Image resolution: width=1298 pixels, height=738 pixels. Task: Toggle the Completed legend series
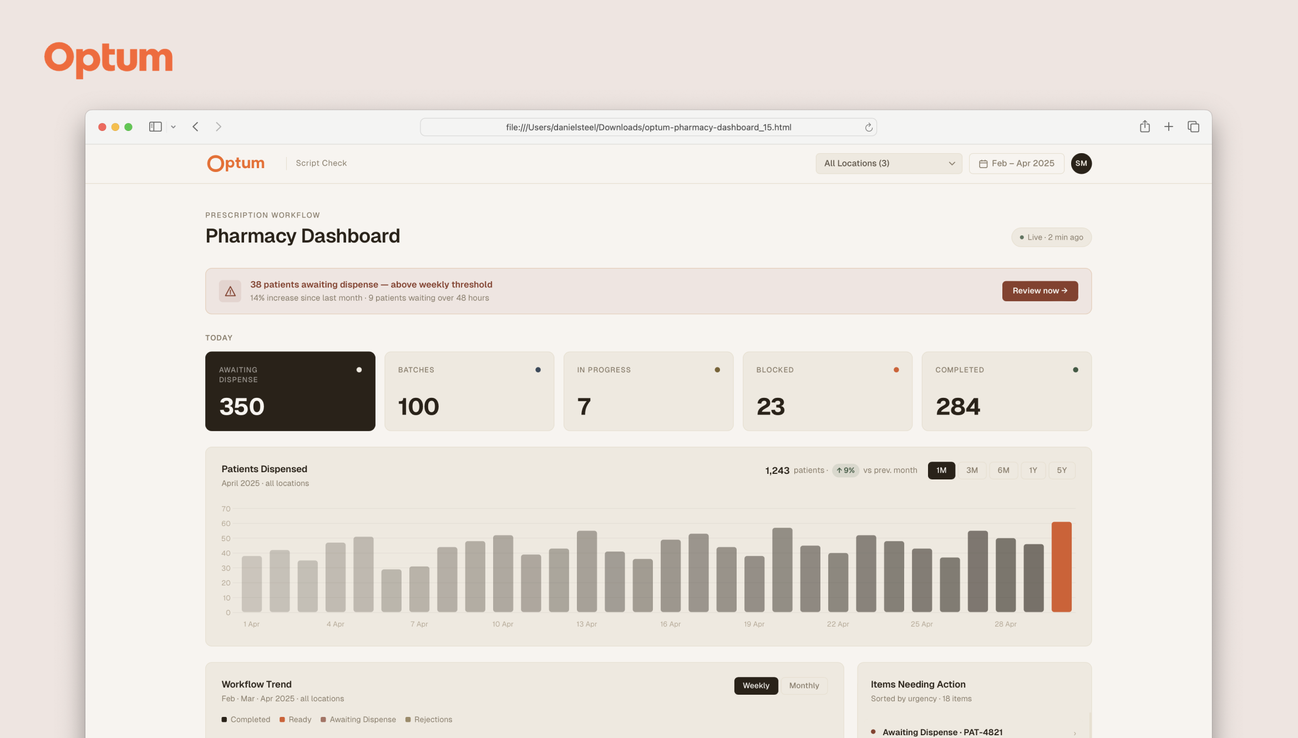click(246, 719)
